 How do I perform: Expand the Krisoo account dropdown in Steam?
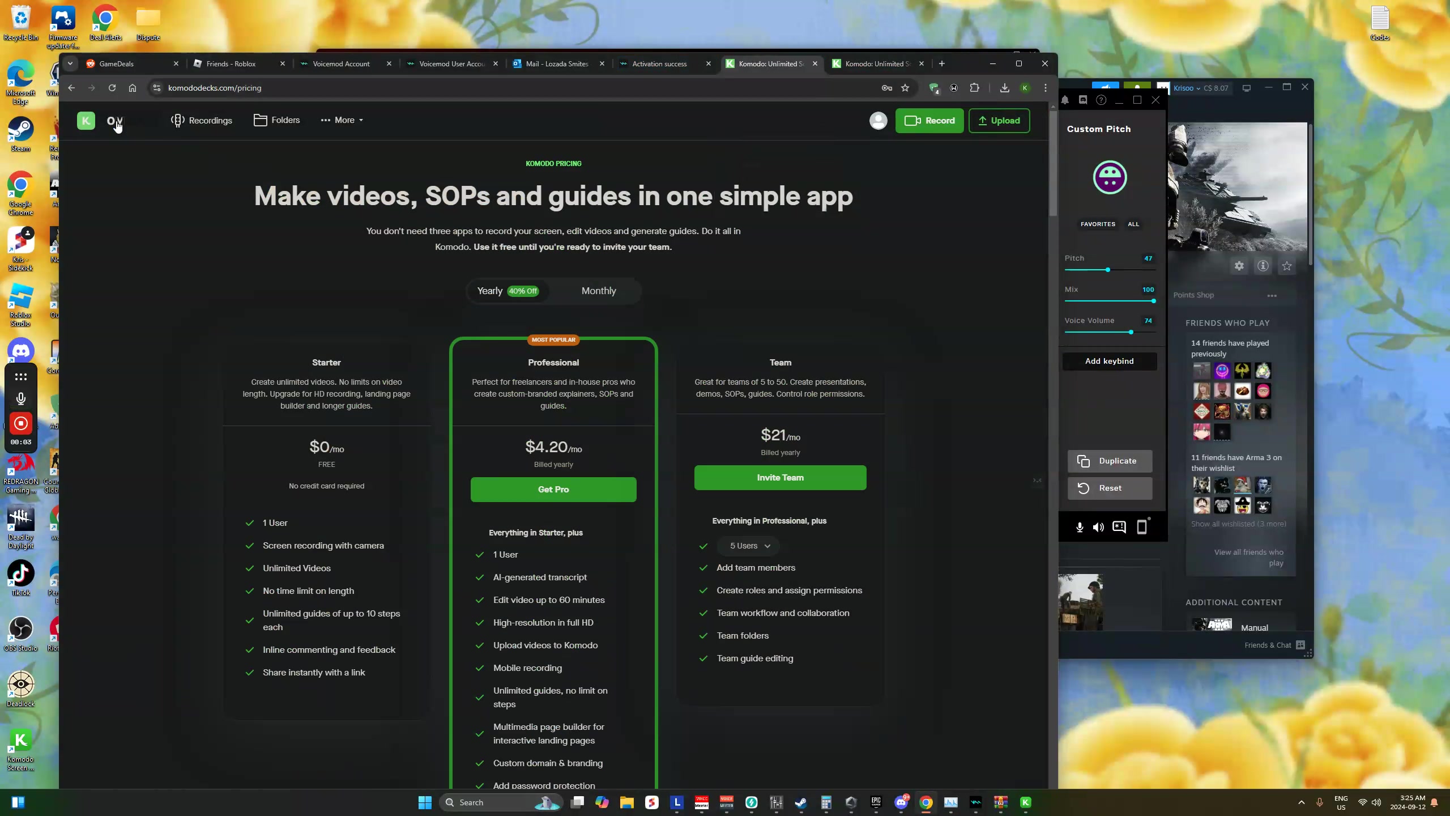pos(1187,88)
